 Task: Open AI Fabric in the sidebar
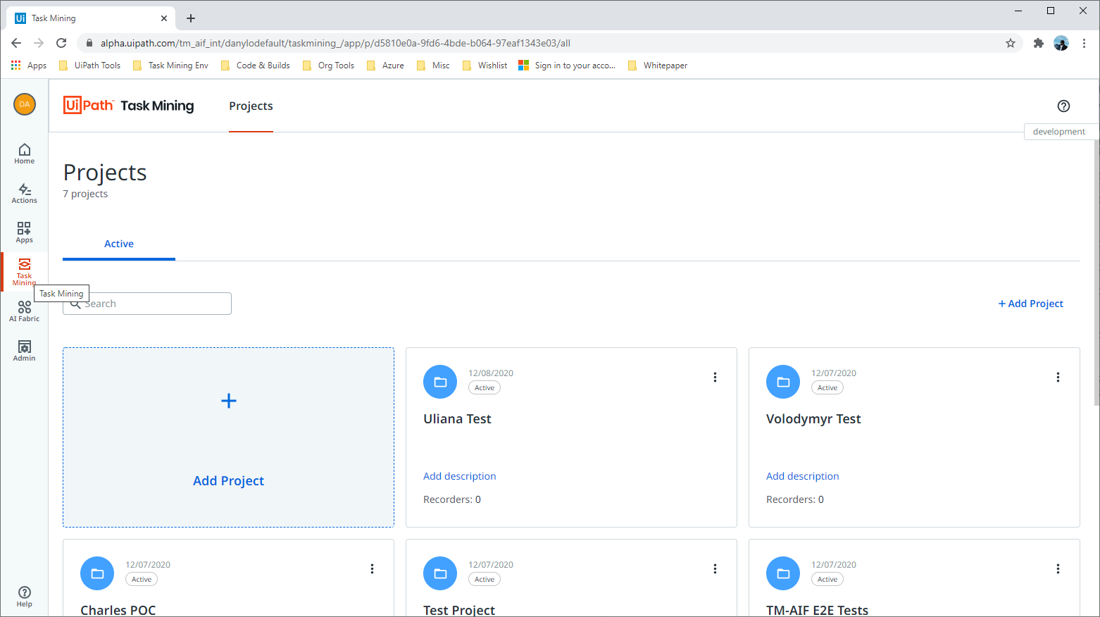click(24, 311)
